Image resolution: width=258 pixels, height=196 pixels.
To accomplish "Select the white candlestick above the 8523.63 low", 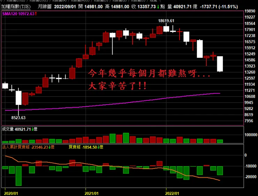I will click(x=18, y=98).
